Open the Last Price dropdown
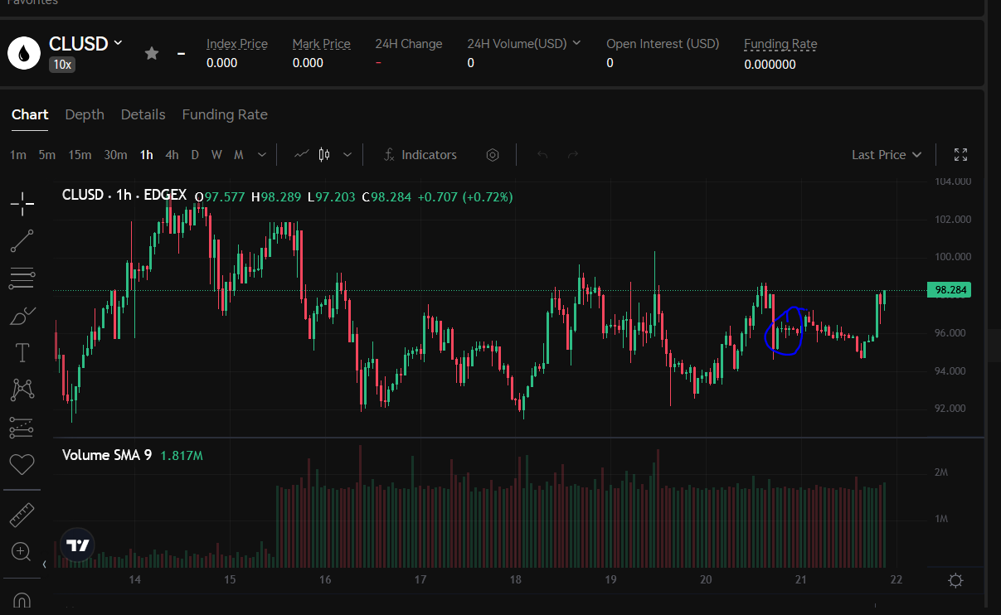 pyautogui.click(x=887, y=155)
